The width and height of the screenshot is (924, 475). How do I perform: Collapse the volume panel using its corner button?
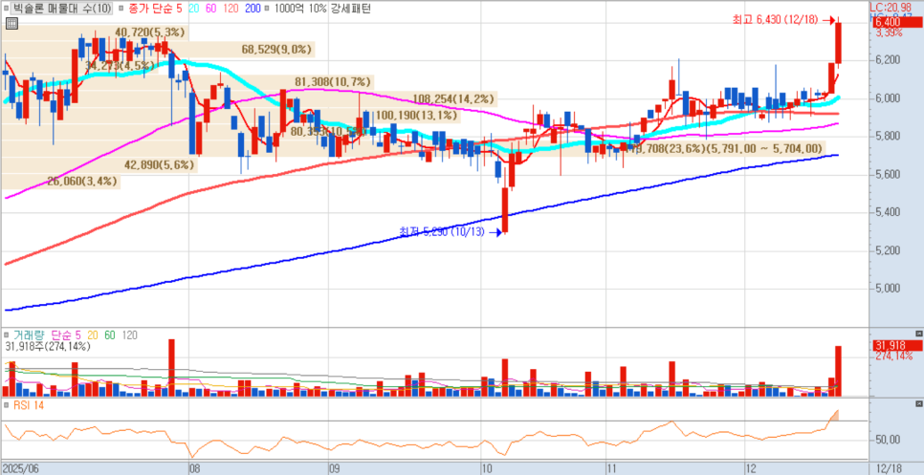click(x=918, y=335)
